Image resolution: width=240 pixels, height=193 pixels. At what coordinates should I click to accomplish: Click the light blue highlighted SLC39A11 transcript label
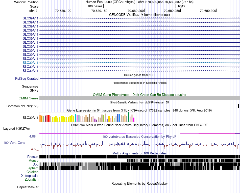point(31,63)
